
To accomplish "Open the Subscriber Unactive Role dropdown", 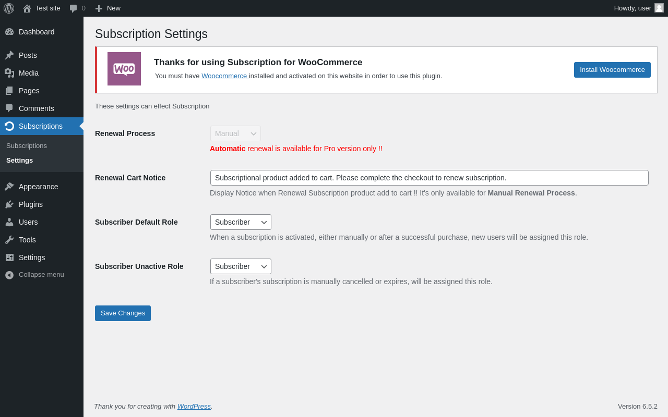I will click(241, 266).
